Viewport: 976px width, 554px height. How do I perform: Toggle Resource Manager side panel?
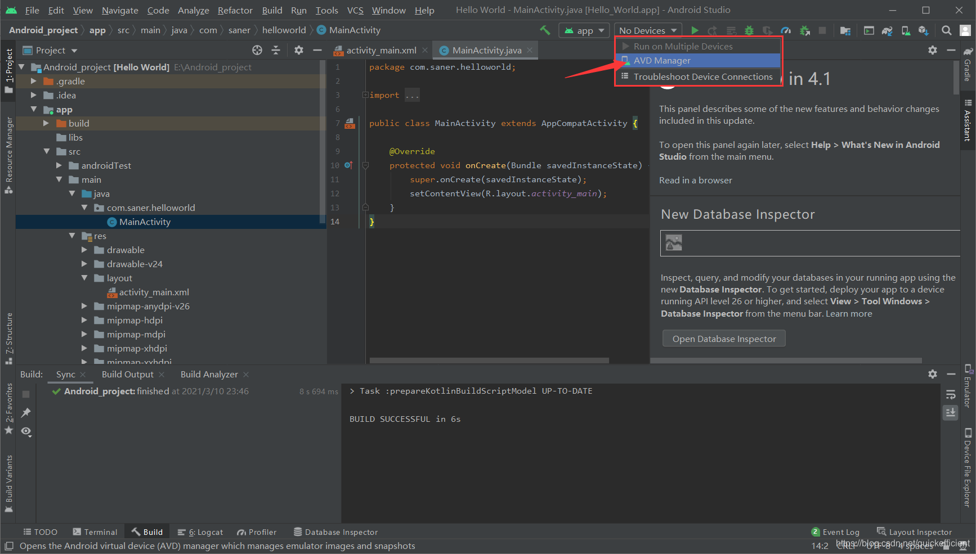click(8, 155)
